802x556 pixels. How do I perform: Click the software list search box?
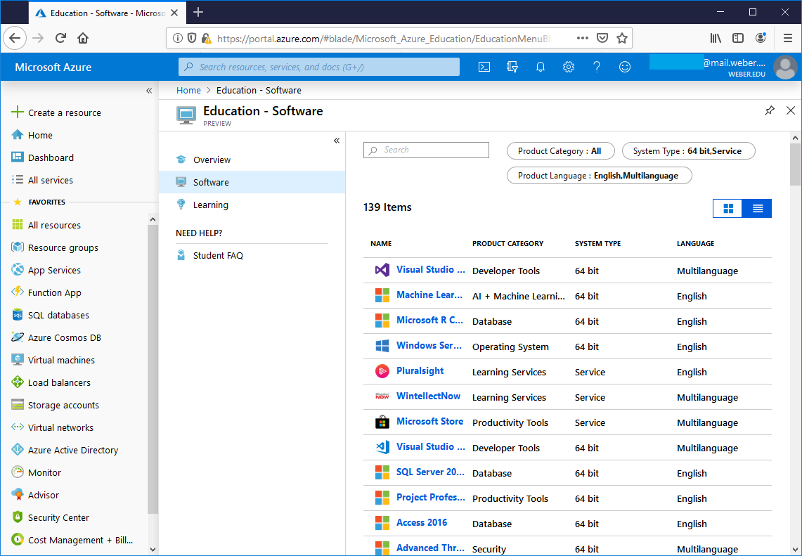(x=426, y=150)
